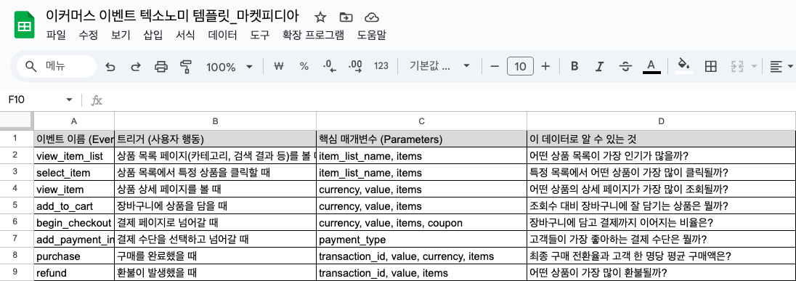Increase decimal places
The height and width of the screenshot is (281, 796).
(355, 66)
